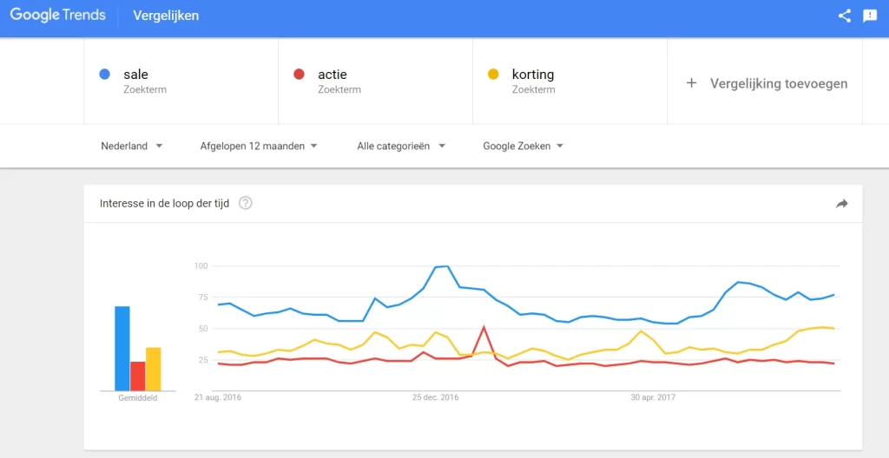The width and height of the screenshot is (889, 458).
Task: Open the Afgelopen 12 maanden dropdown
Action: click(259, 146)
